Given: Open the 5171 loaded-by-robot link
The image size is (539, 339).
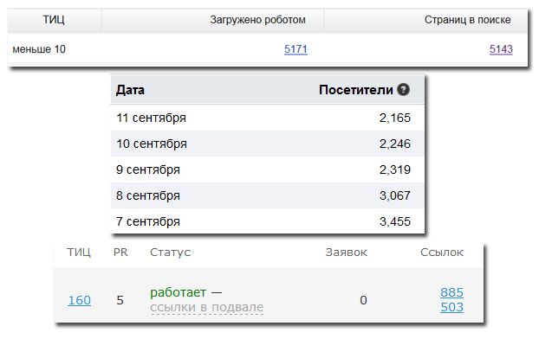Looking at the screenshot, I should (295, 49).
